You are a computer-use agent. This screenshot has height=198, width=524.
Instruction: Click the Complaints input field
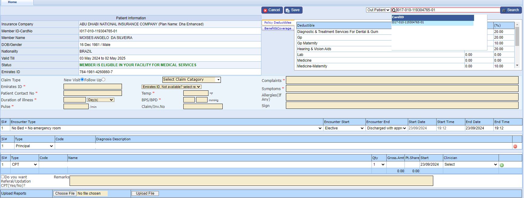pos(402,80)
